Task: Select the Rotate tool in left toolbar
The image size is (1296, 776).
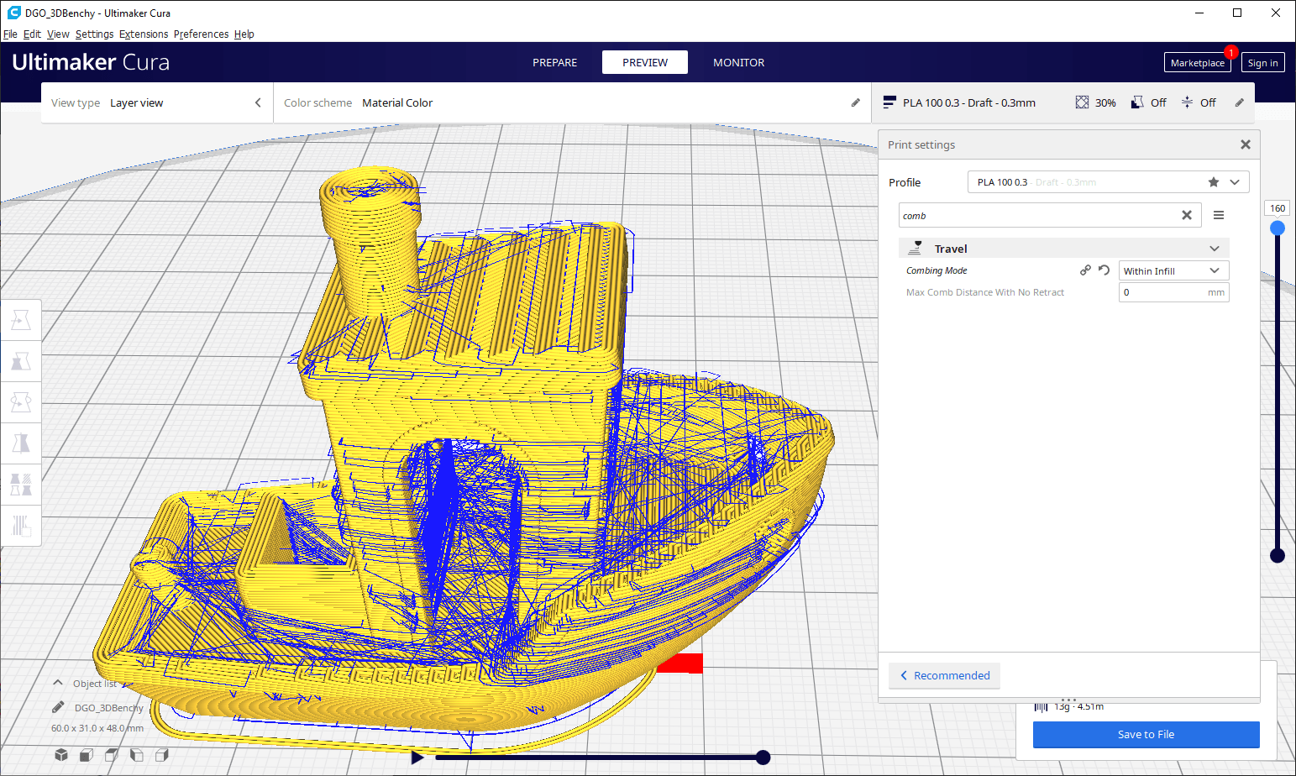Action: [x=21, y=402]
